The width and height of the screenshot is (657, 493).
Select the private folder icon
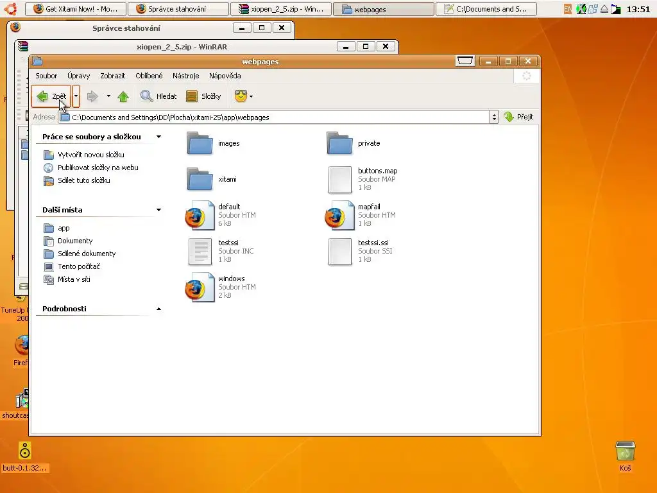(x=340, y=143)
